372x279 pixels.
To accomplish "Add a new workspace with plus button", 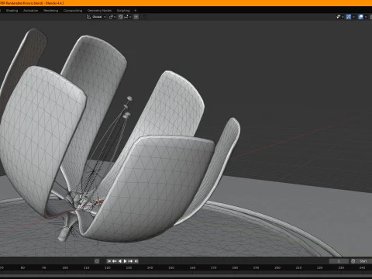I will pos(135,11).
